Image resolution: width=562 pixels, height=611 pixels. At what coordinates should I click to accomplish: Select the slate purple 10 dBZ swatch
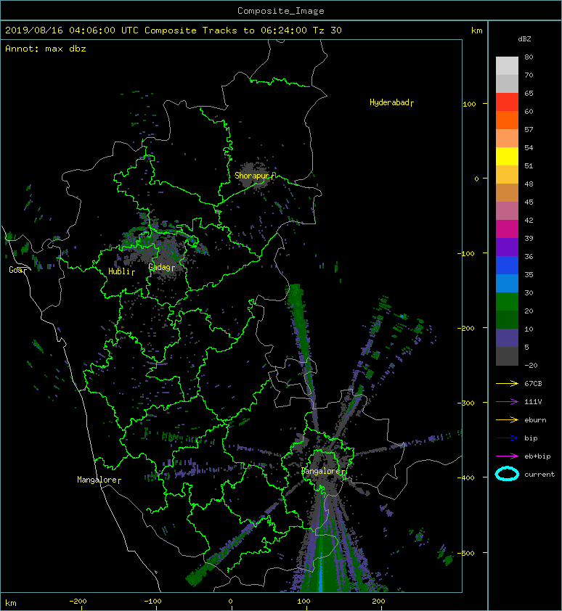(x=507, y=337)
